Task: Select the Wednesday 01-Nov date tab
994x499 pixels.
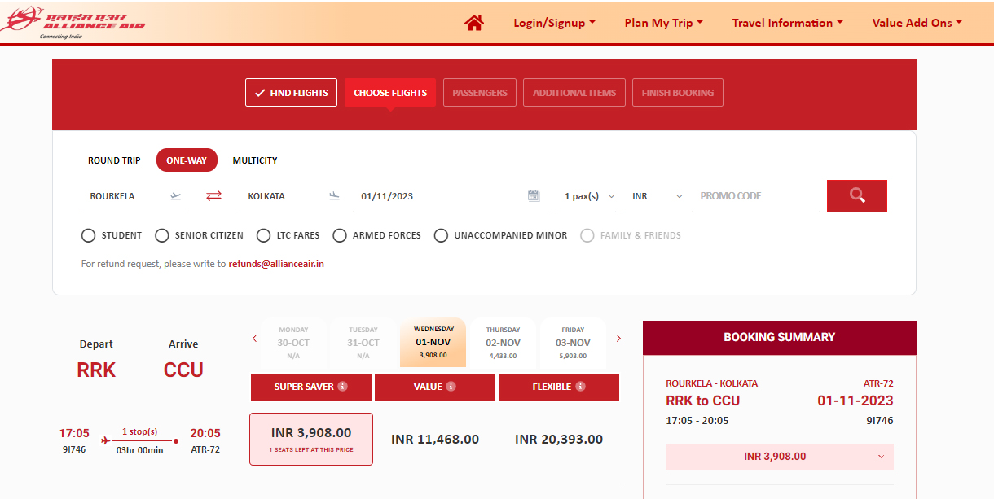Action: (433, 343)
